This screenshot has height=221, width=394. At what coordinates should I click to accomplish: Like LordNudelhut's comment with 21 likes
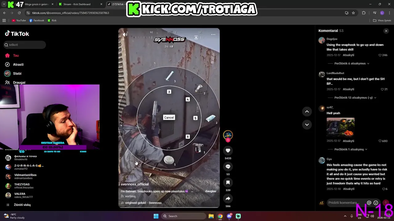pos(382,89)
